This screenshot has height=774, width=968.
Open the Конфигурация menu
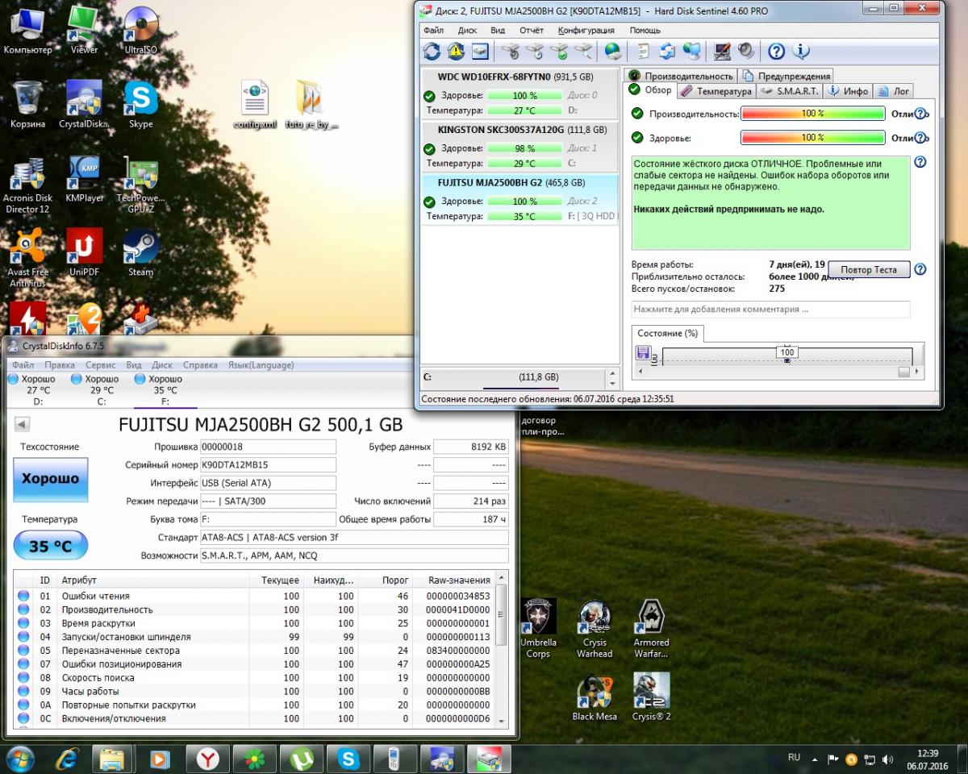[x=586, y=31]
